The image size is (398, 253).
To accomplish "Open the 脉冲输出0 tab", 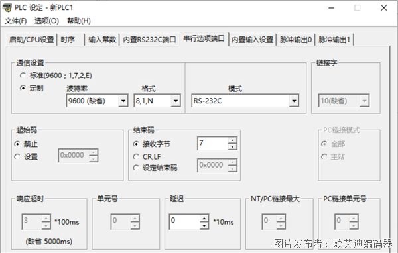I will point(296,40).
